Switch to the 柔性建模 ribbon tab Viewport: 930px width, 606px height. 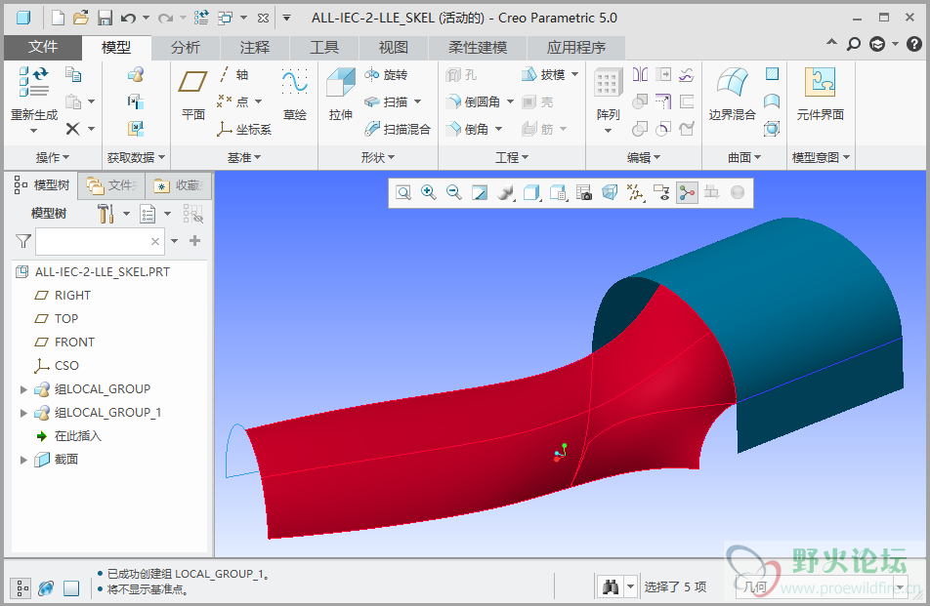pyautogui.click(x=478, y=48)
